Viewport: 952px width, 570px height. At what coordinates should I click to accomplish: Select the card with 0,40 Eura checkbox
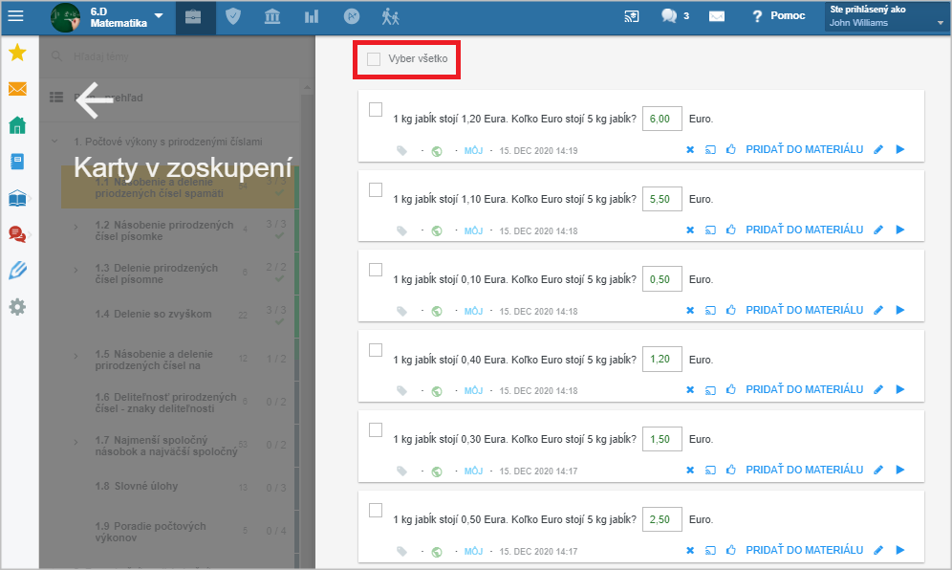pyautogui.click(x=376, y=350)
